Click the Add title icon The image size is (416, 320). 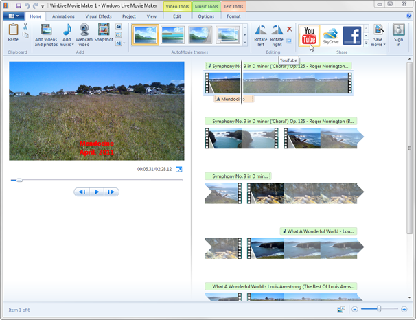[119, 26]
